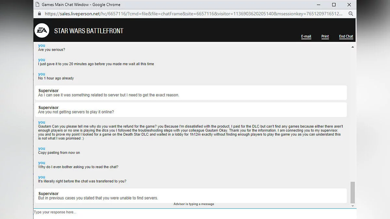Click the EA logo icon
The image size is (390, 219).
42,31
